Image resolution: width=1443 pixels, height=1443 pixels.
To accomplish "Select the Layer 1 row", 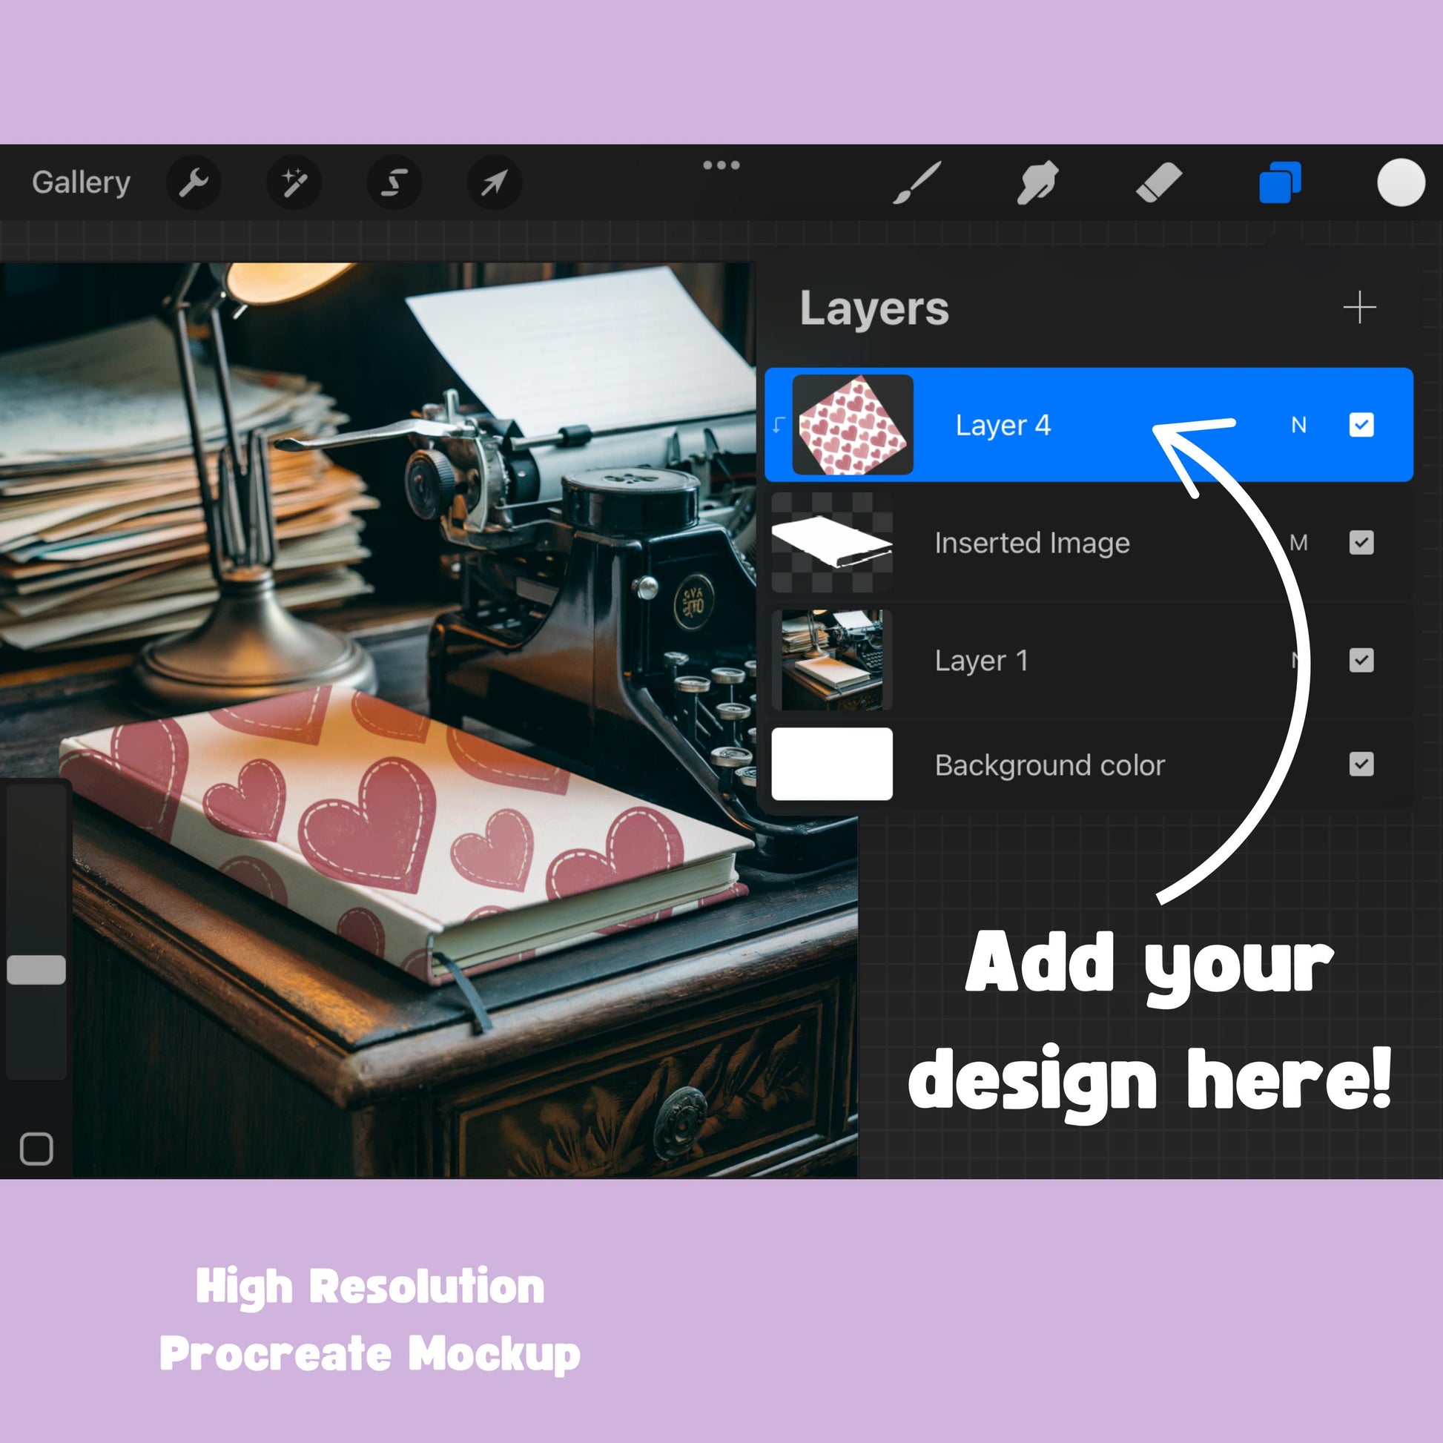I will (1089, 660).
